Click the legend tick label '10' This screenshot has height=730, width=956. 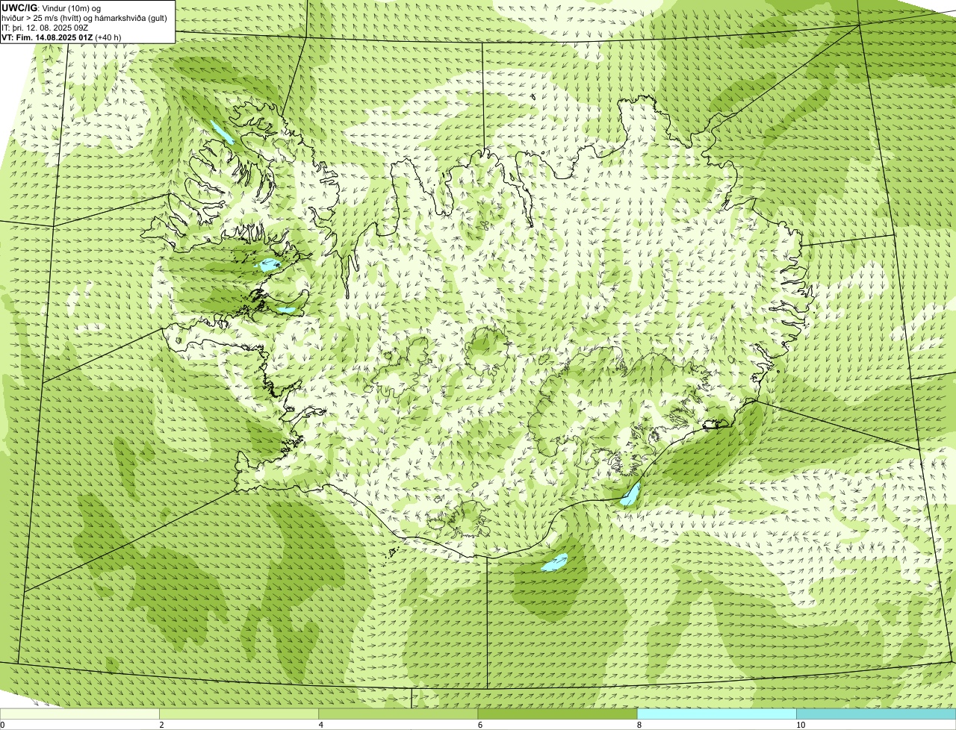[x=801, y=725]
